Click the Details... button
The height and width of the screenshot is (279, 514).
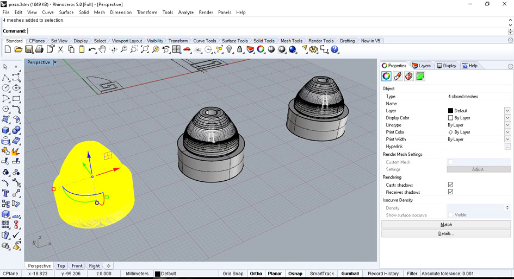[x=446, y=233]
